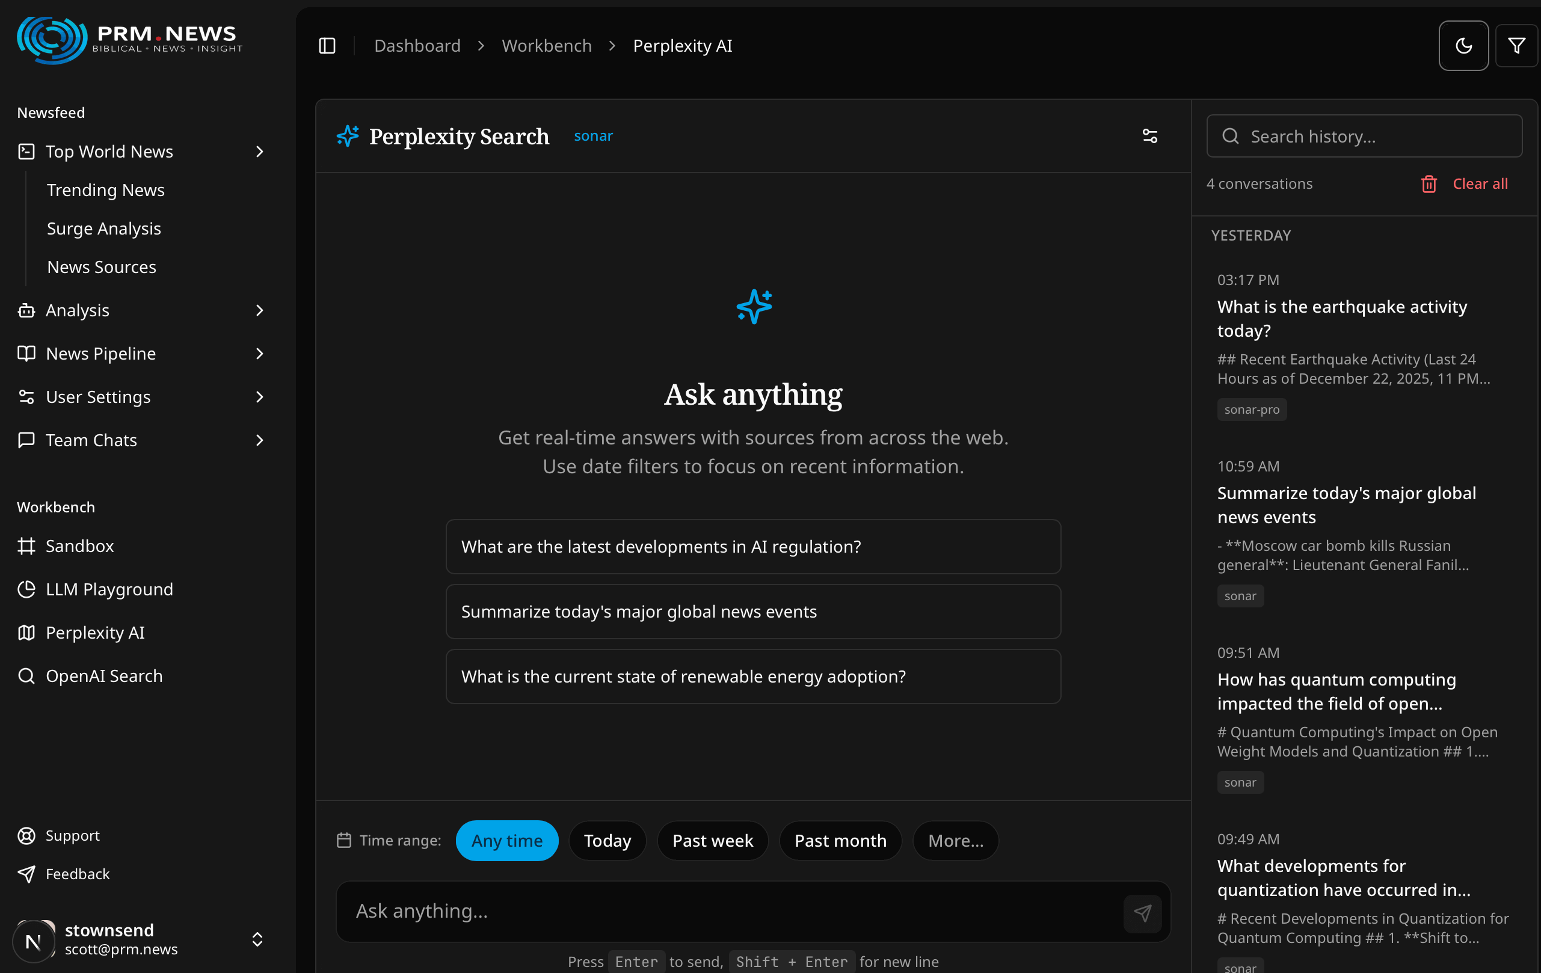The image size is (1541, 973).
Task: Select the Any time range filter
Action: point(507,840)
